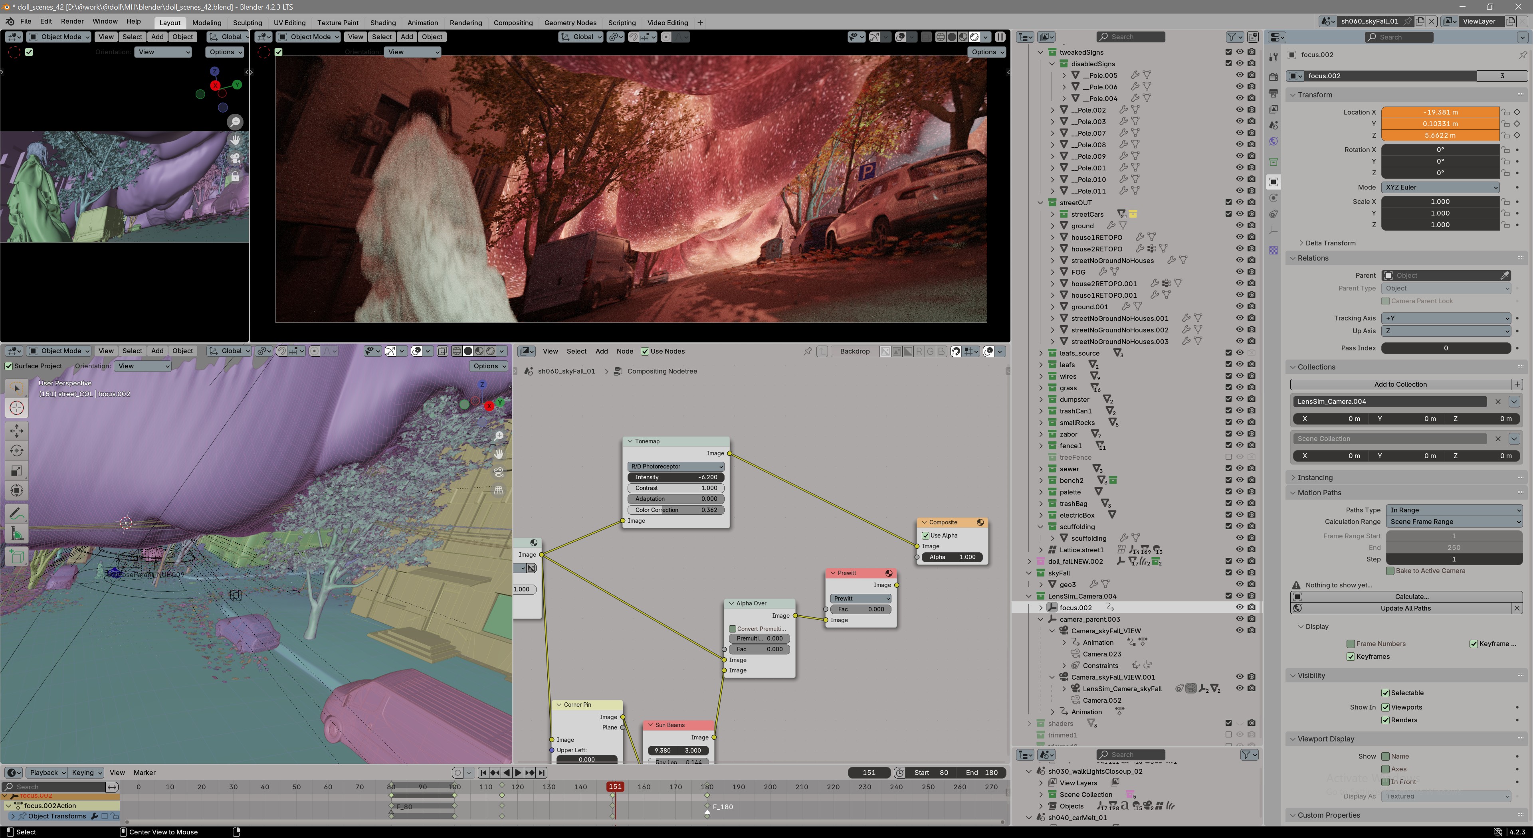Switch to the Geometry Nodes workspace tab
Image resolution: width=1533 pixels, height=838 pixels.
(x=570, y=23)
